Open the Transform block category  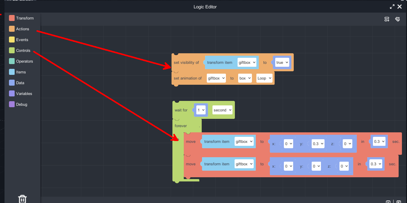click(25, 18)
